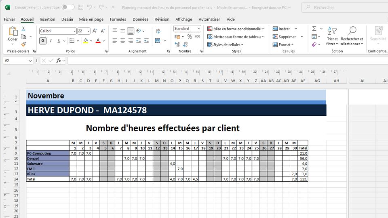
Task: Click the Coller (paste) clipboard icon
Action: (13, 32)
